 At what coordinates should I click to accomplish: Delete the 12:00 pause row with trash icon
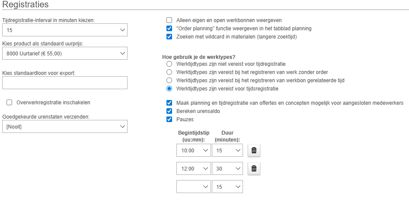[x=254, y=169]
